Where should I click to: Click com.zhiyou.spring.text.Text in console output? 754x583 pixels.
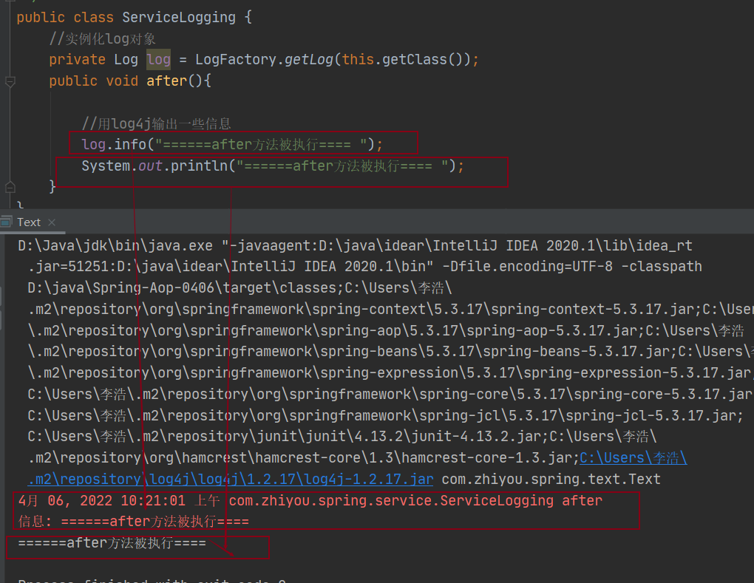click(x=551, y=479)
